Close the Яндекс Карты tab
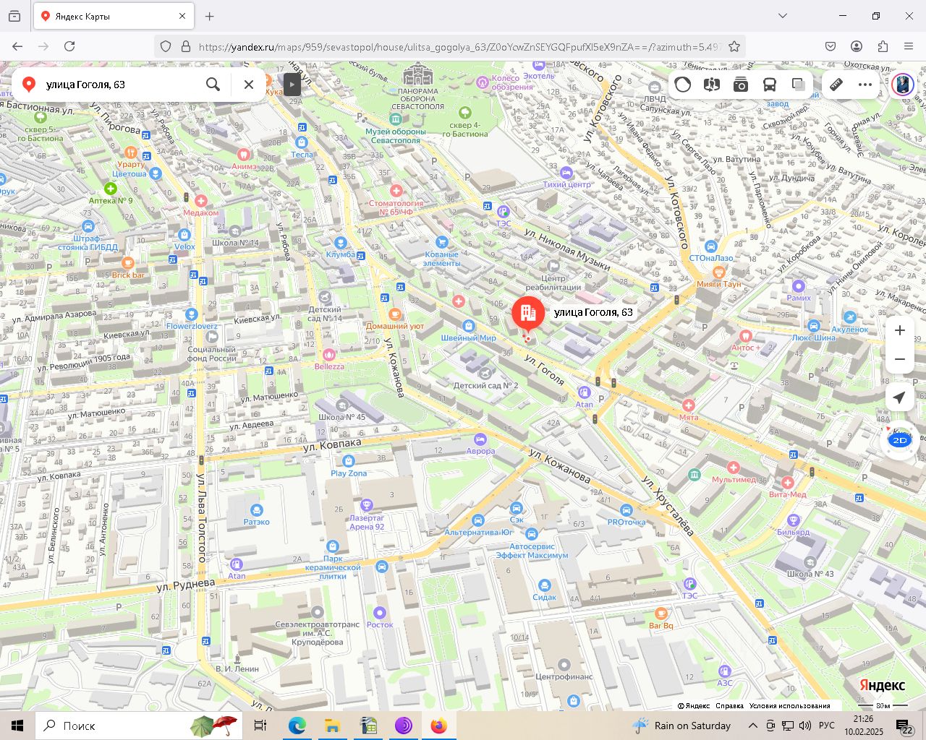The image size is (926, 740). tap(182, 16)
